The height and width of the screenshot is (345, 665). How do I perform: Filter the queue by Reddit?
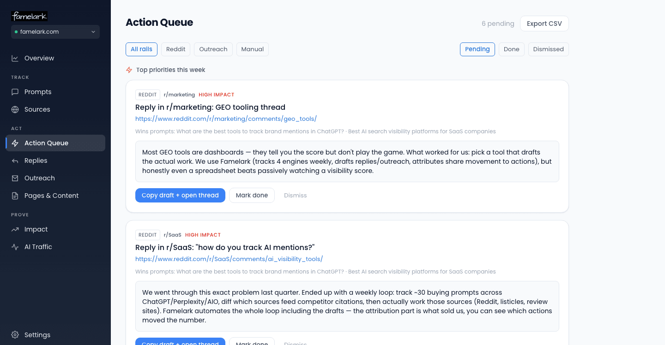click(x=175, y=49)
